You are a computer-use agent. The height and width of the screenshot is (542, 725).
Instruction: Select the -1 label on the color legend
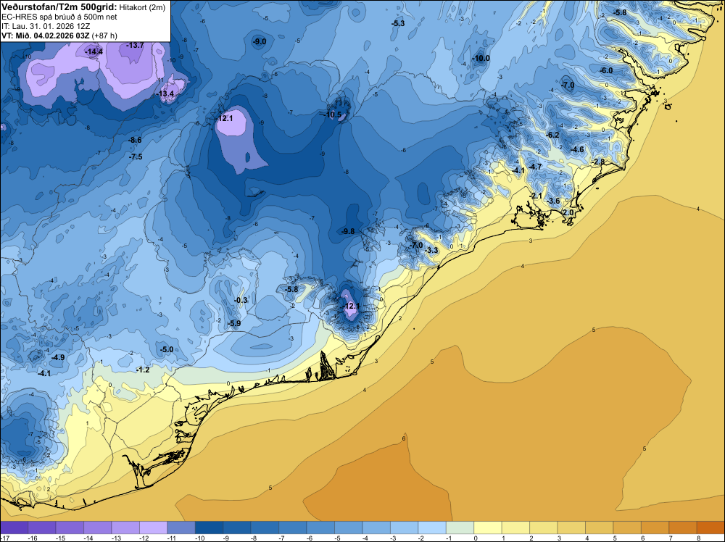click(x=450, y=538)
